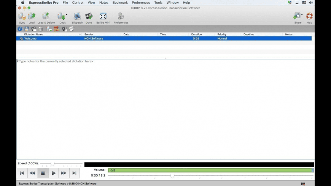This screenshot has height=186, width=331.
Task: Sort by Dictation Name column header
Action: tap(33, 34)
